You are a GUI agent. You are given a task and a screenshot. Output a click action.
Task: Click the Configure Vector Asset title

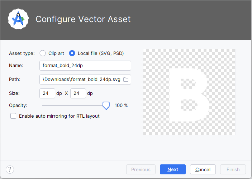[x=83, y=19]
